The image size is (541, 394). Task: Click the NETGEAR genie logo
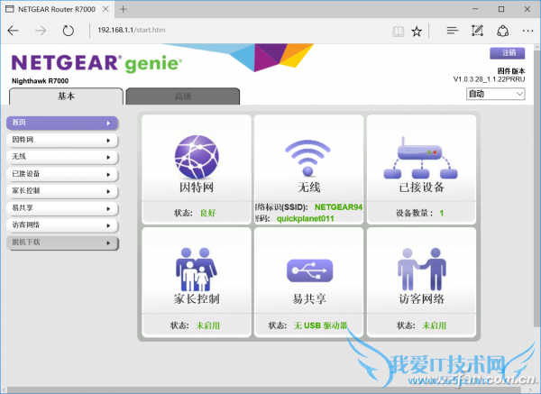click(97, 63)
